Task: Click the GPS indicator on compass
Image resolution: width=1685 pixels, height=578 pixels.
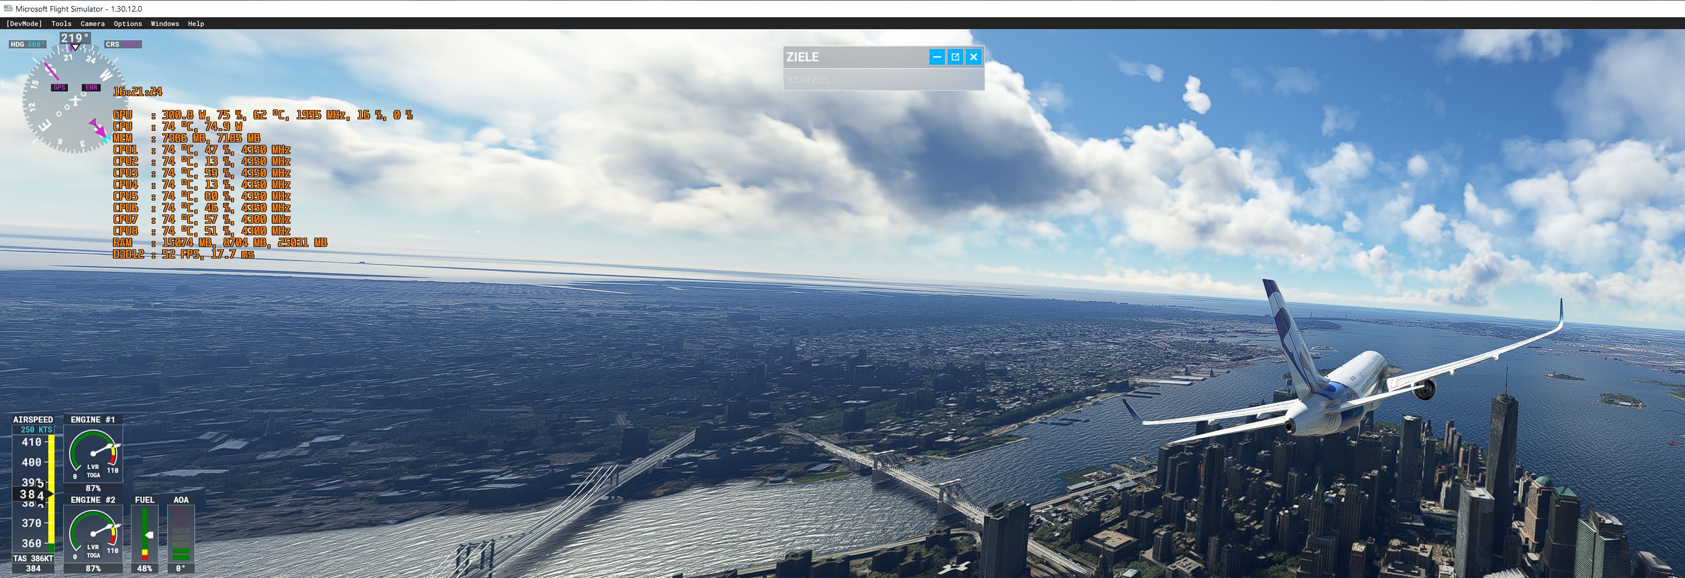Action: (x=60, y=87)
